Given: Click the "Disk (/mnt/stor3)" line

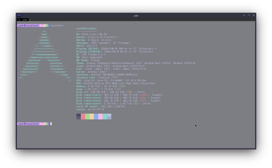Looking at the screenshot, I should pyautogui.click(x=119, y=101).
